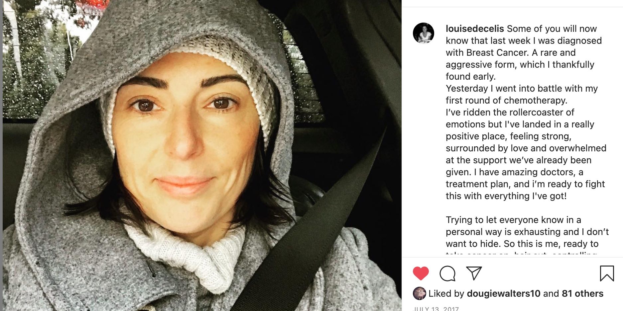The image size is (623, 311).
Task: Open louisedecelis's circular profile picture
Action: (x=423, y=33)
